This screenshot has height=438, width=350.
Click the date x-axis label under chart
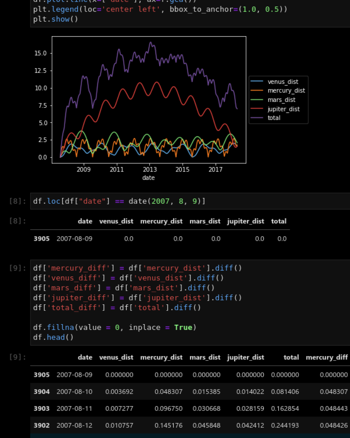[148, 178]
